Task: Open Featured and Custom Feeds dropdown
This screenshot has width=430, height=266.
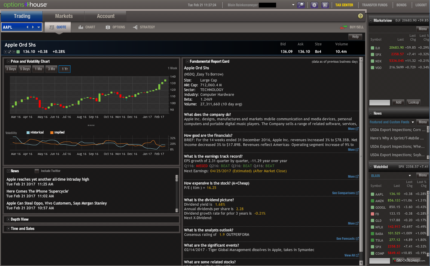Action: 413,122
